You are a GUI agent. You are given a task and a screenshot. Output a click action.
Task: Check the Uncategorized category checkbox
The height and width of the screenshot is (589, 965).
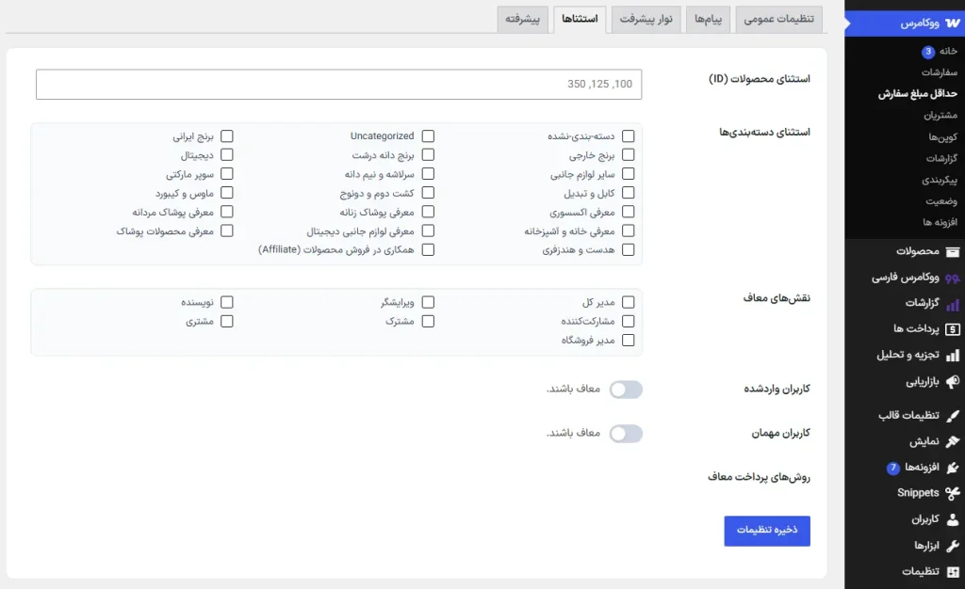click(428, 135)
